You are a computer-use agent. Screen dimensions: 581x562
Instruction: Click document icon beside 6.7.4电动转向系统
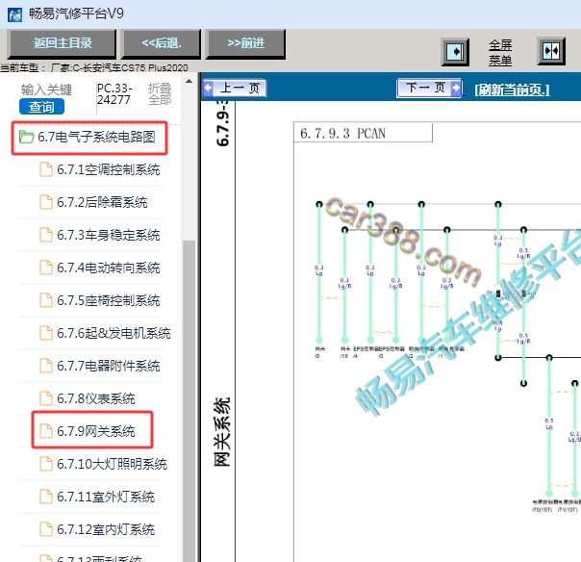[x=46, y=268]
